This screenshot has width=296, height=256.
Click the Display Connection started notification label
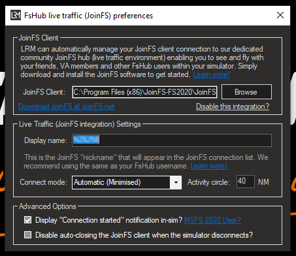pos(108,220)
